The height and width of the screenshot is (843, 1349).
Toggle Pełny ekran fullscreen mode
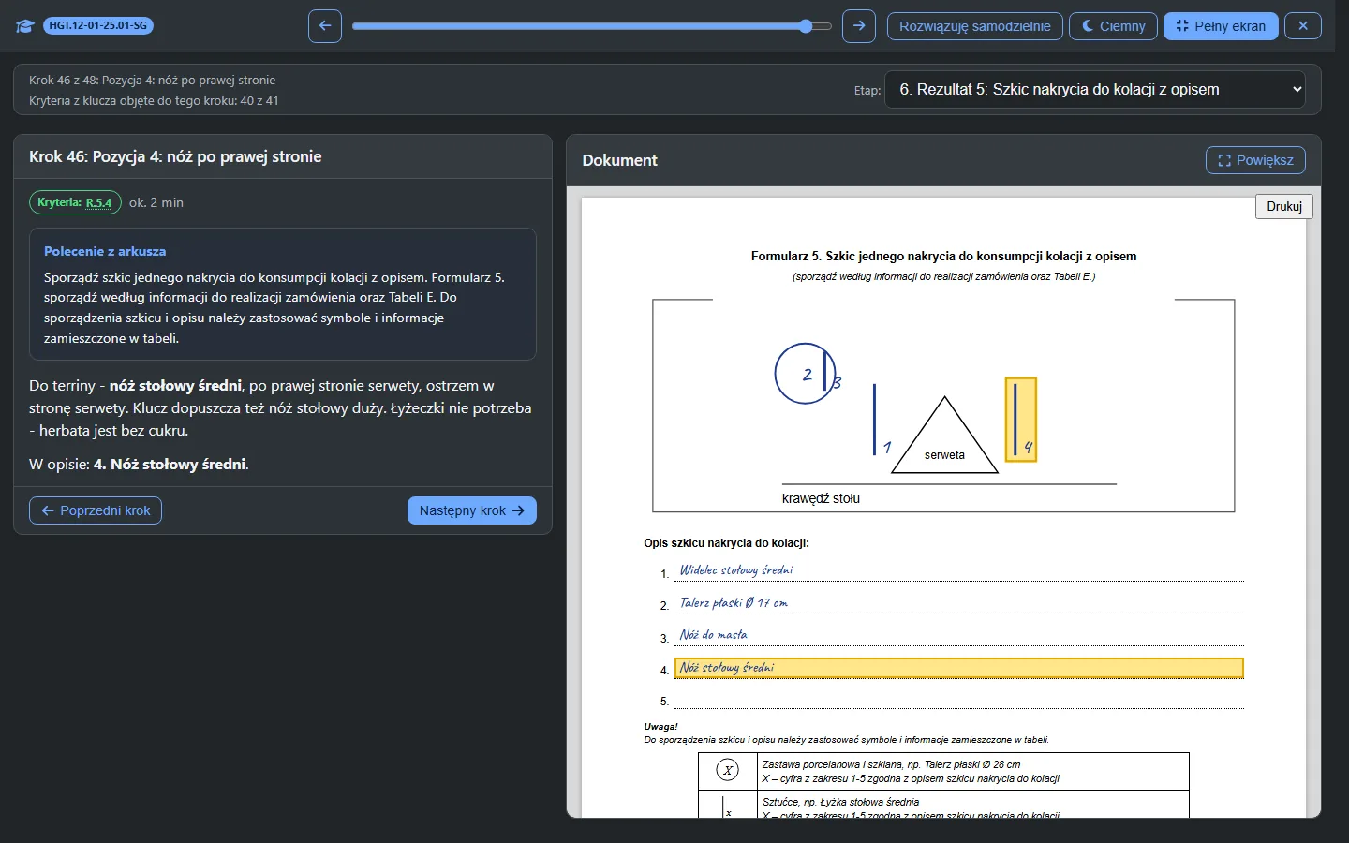pos(1221,26)
